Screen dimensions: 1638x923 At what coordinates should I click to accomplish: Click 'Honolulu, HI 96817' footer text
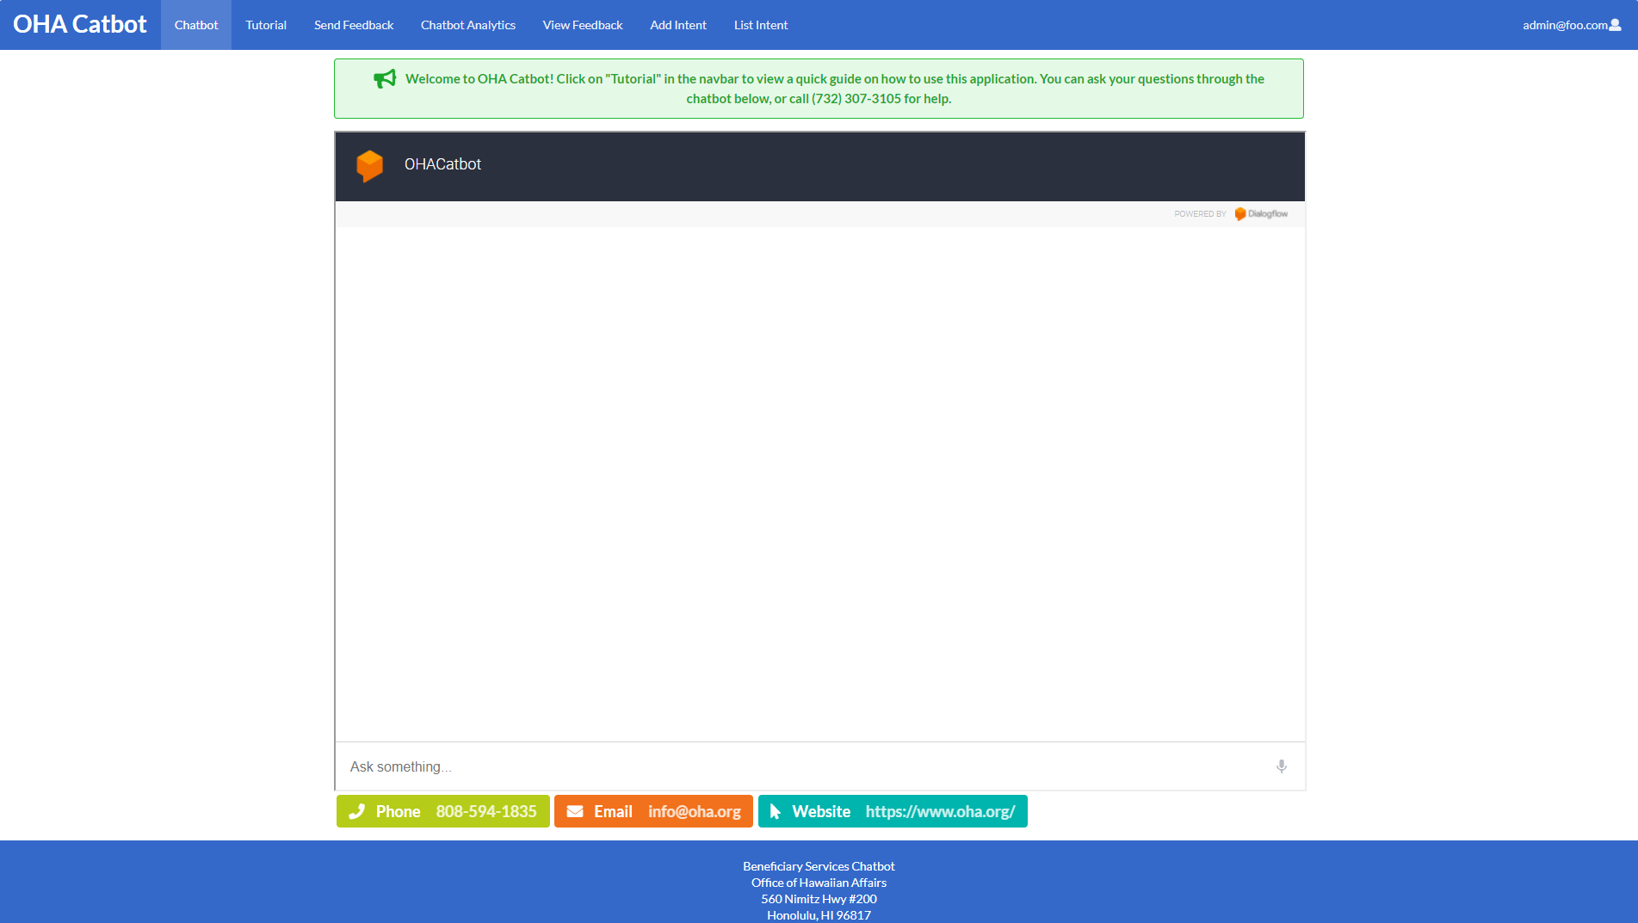click(819, 915)
